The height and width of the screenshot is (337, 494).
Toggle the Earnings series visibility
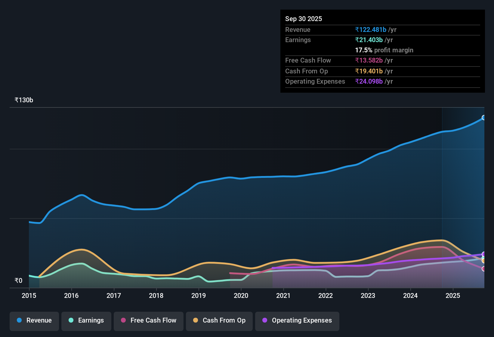[x=86, y=320]
